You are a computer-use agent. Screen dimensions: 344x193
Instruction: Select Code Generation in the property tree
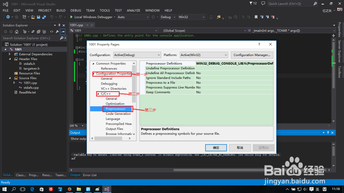tap(118, 114)
